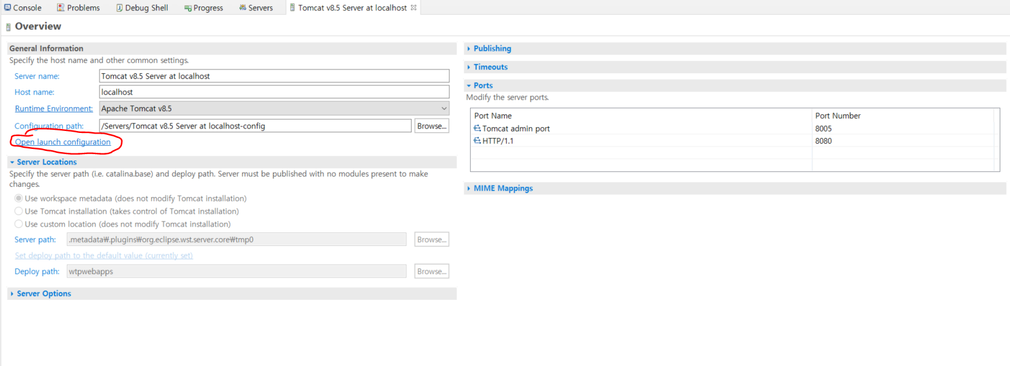Image resolution: width=1010 pixels, height=366 pixels.
Task: Click the 8080 port number cell
Action: point(823,141)
